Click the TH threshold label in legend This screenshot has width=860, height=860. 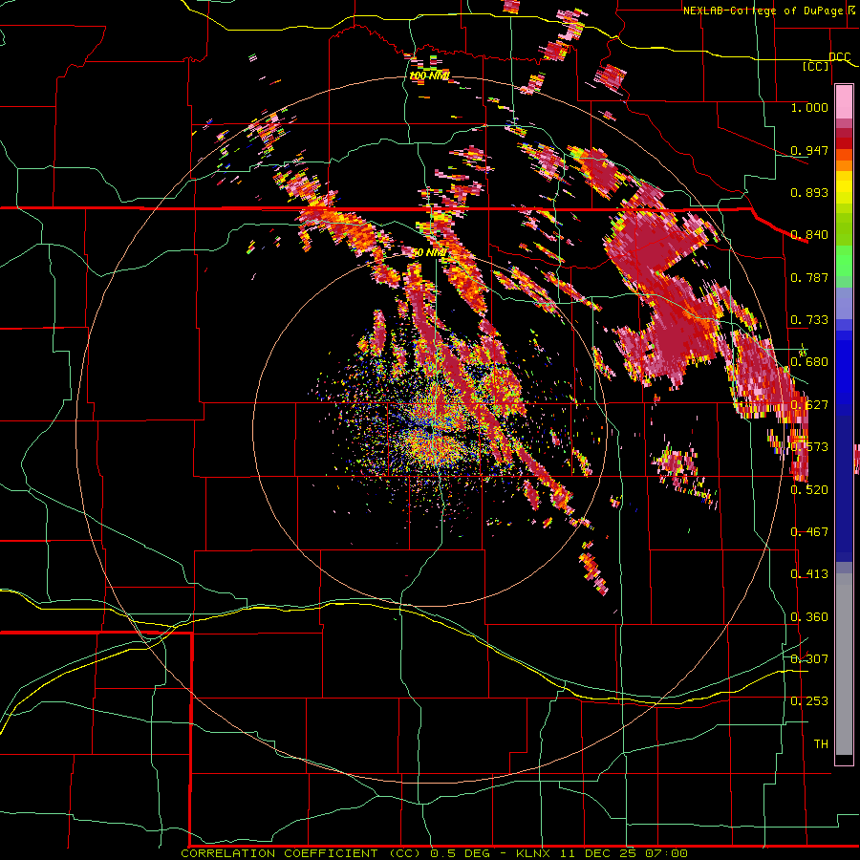click(x=821, y=744)
